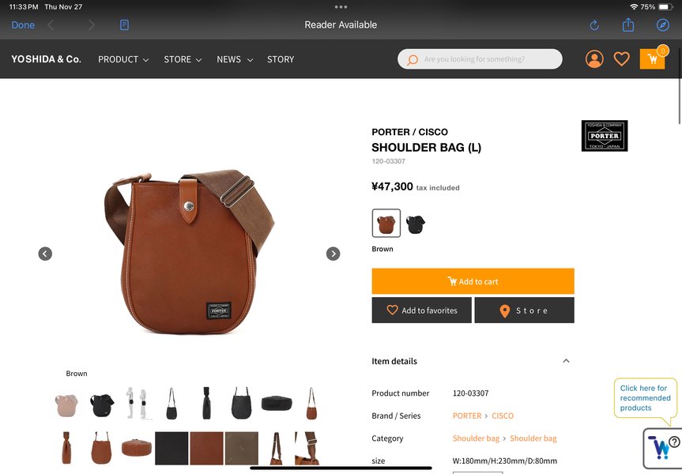Open page in Safari compass icon

tap(662, 24)
